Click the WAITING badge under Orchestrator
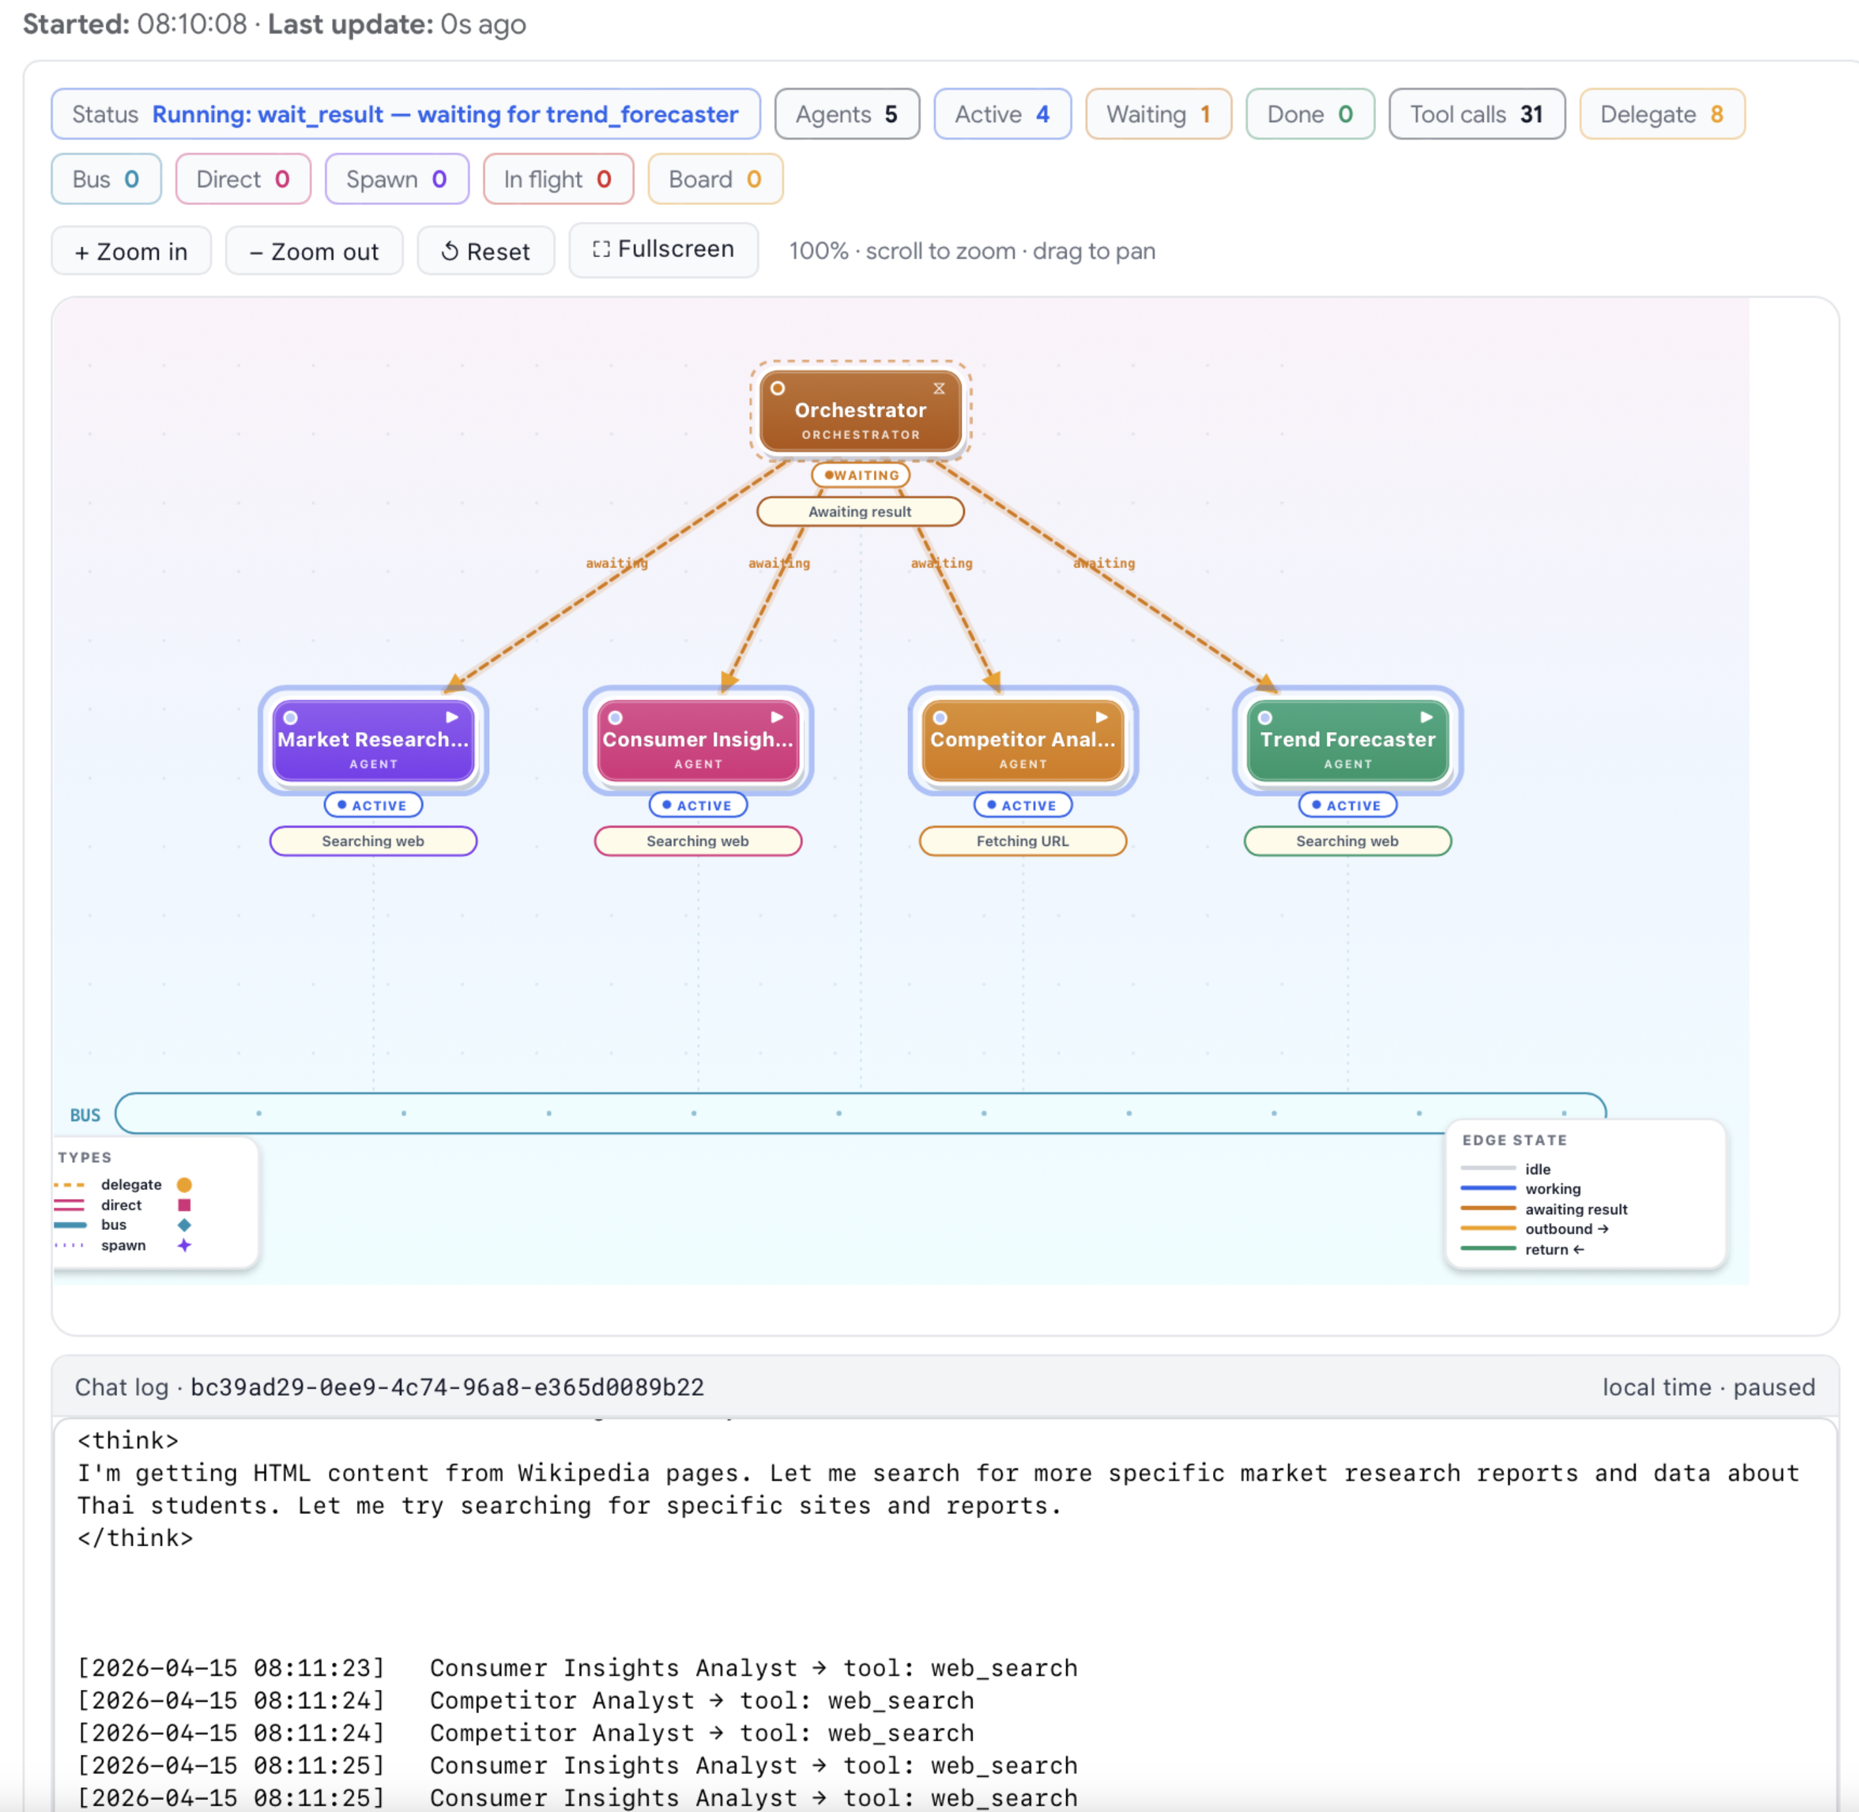The height and width of the screenshot is (1812, 1859). 861,475
